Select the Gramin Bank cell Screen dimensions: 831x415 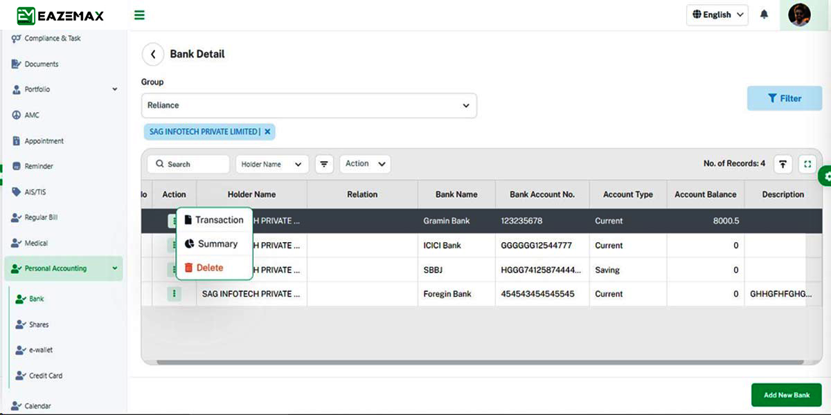pos(456,221)
